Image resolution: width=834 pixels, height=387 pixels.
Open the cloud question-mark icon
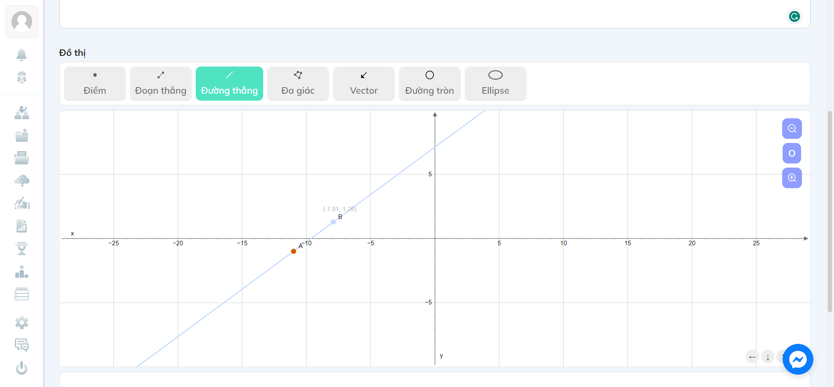click(22, 180)
